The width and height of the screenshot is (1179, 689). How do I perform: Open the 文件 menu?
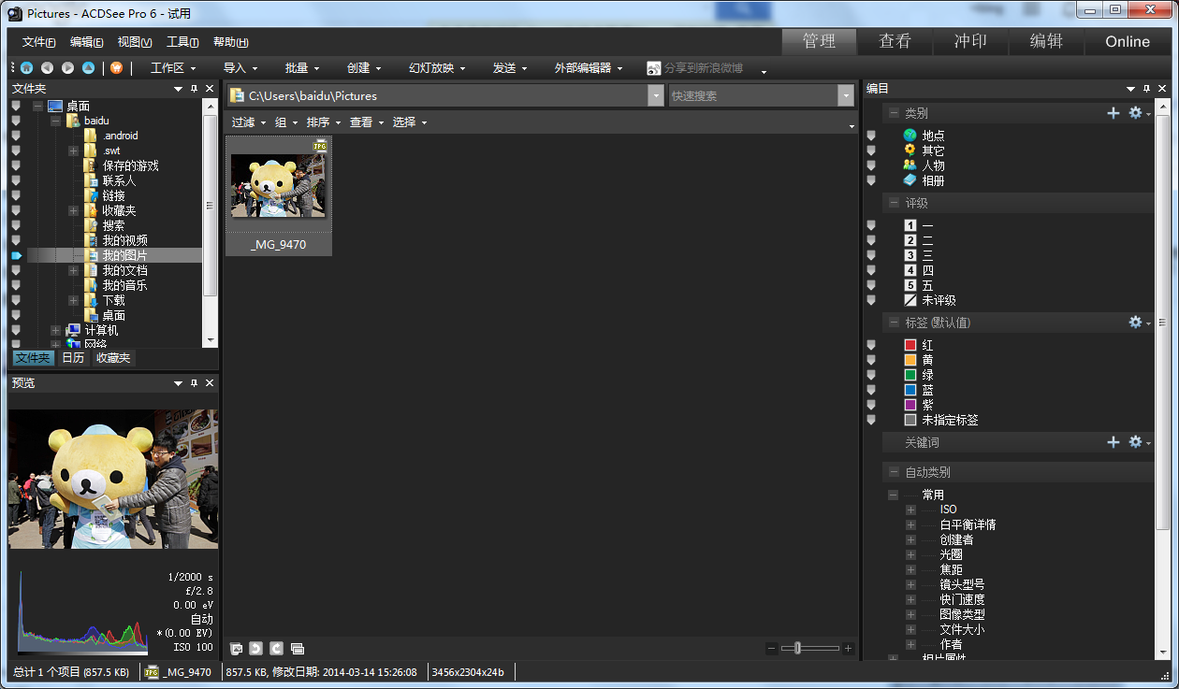tap(38, 42)
